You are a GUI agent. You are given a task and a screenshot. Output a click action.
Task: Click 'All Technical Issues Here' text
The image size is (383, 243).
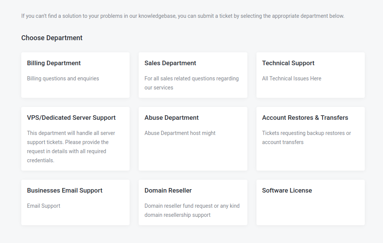click(x=292, y=78)
